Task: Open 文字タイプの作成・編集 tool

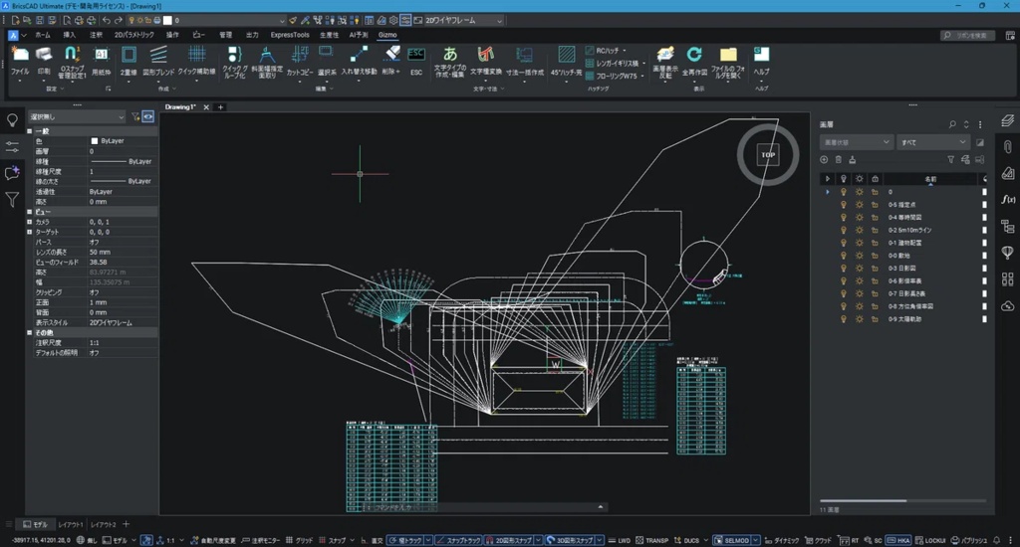Action: click(450, 61)
